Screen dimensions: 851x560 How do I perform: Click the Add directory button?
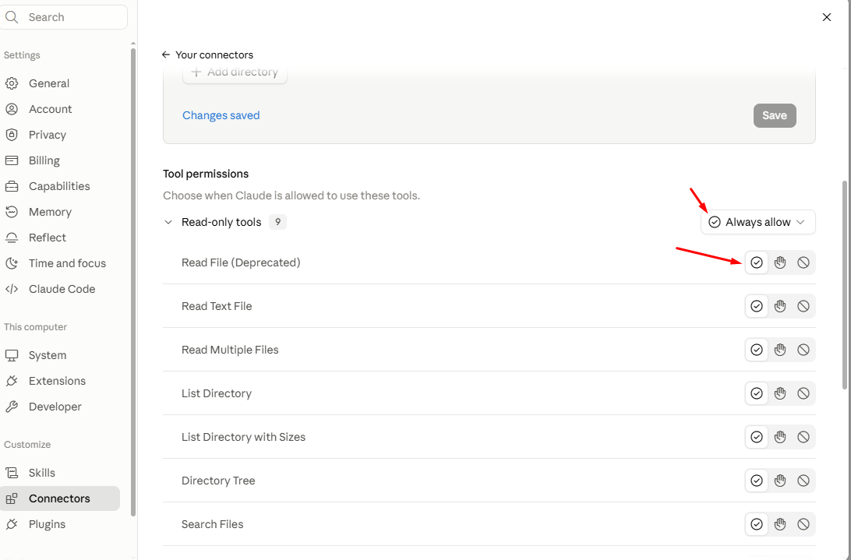(235, 74)
